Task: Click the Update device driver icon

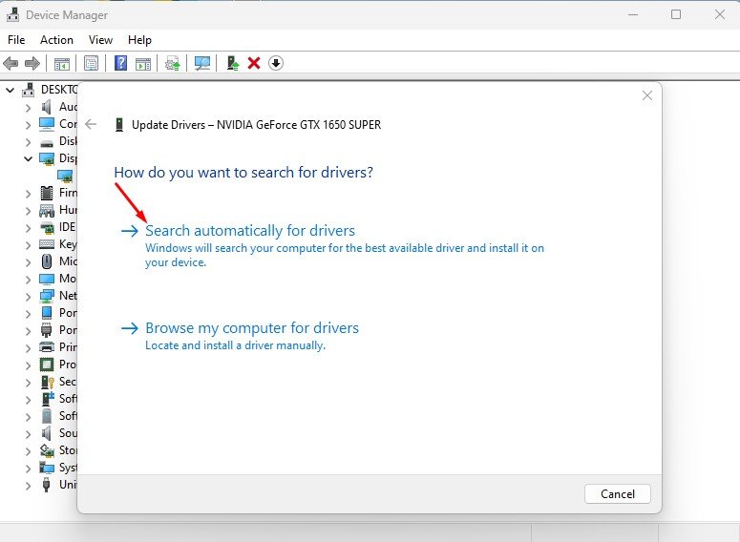Action: 233,63
